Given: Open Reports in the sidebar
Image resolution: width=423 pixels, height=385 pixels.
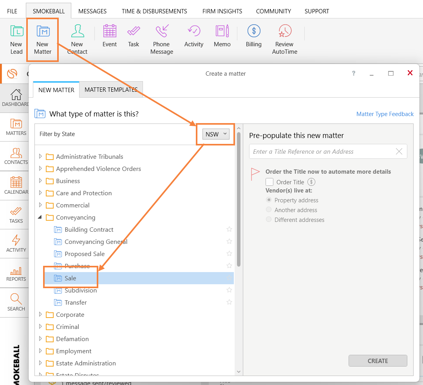Looking at the screenshot, I should pos(16,274).
